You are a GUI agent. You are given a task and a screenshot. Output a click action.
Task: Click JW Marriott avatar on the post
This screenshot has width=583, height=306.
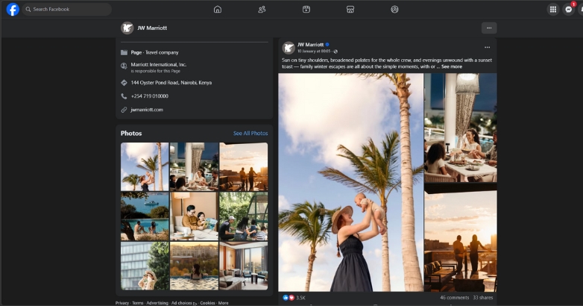[289, 48]
